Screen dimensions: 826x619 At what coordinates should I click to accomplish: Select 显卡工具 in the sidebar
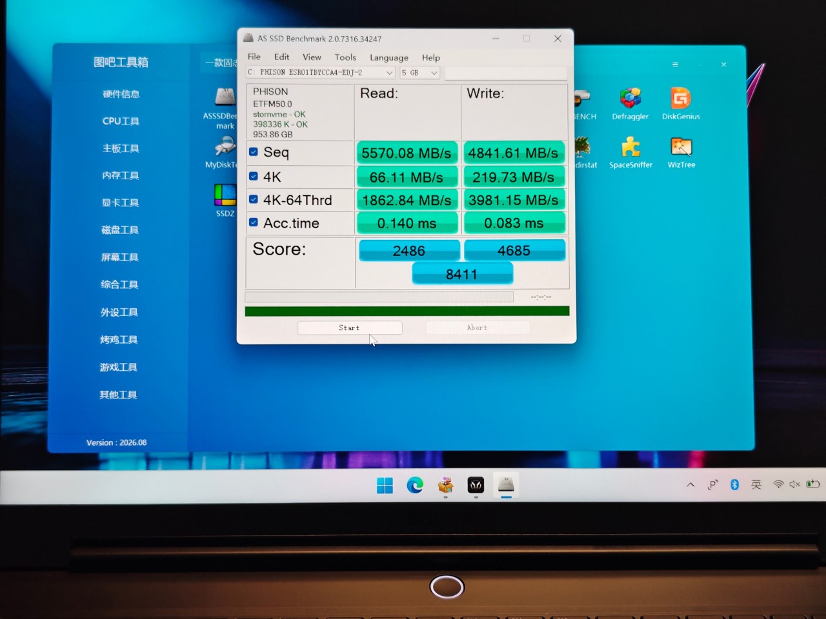coord(120,202)
